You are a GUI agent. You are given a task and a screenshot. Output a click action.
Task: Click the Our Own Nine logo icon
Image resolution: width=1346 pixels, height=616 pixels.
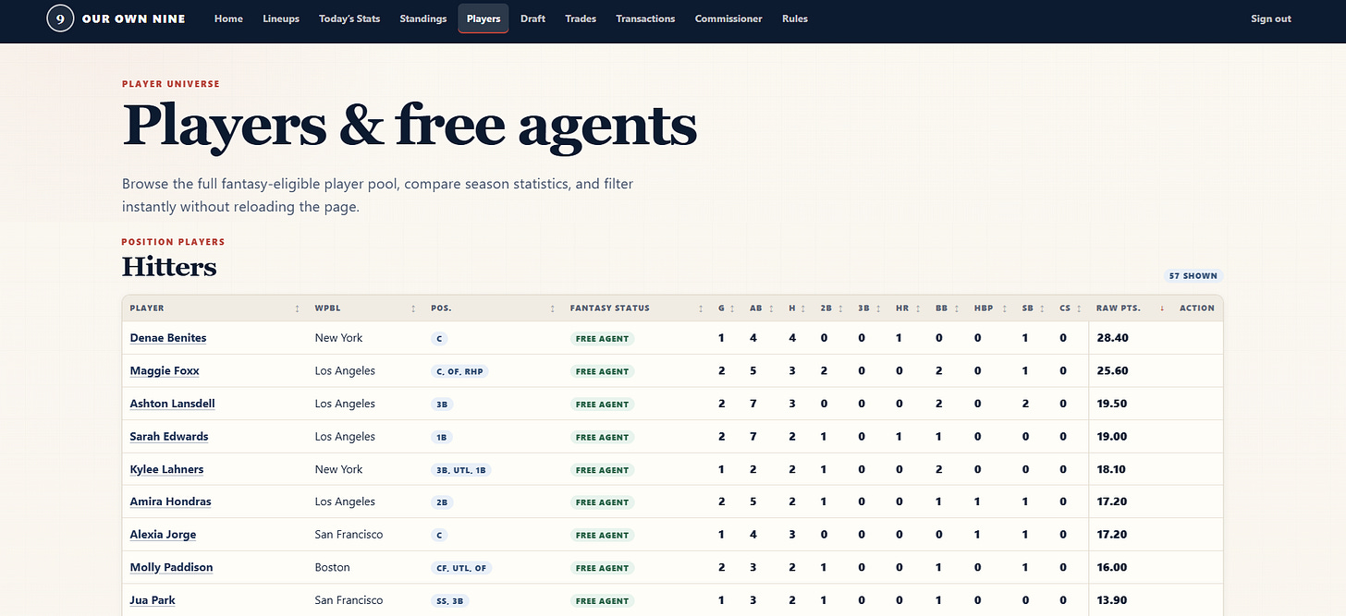pos(60,18)
